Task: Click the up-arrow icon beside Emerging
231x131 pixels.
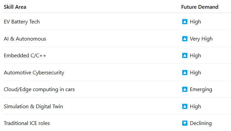Action: 185,89
